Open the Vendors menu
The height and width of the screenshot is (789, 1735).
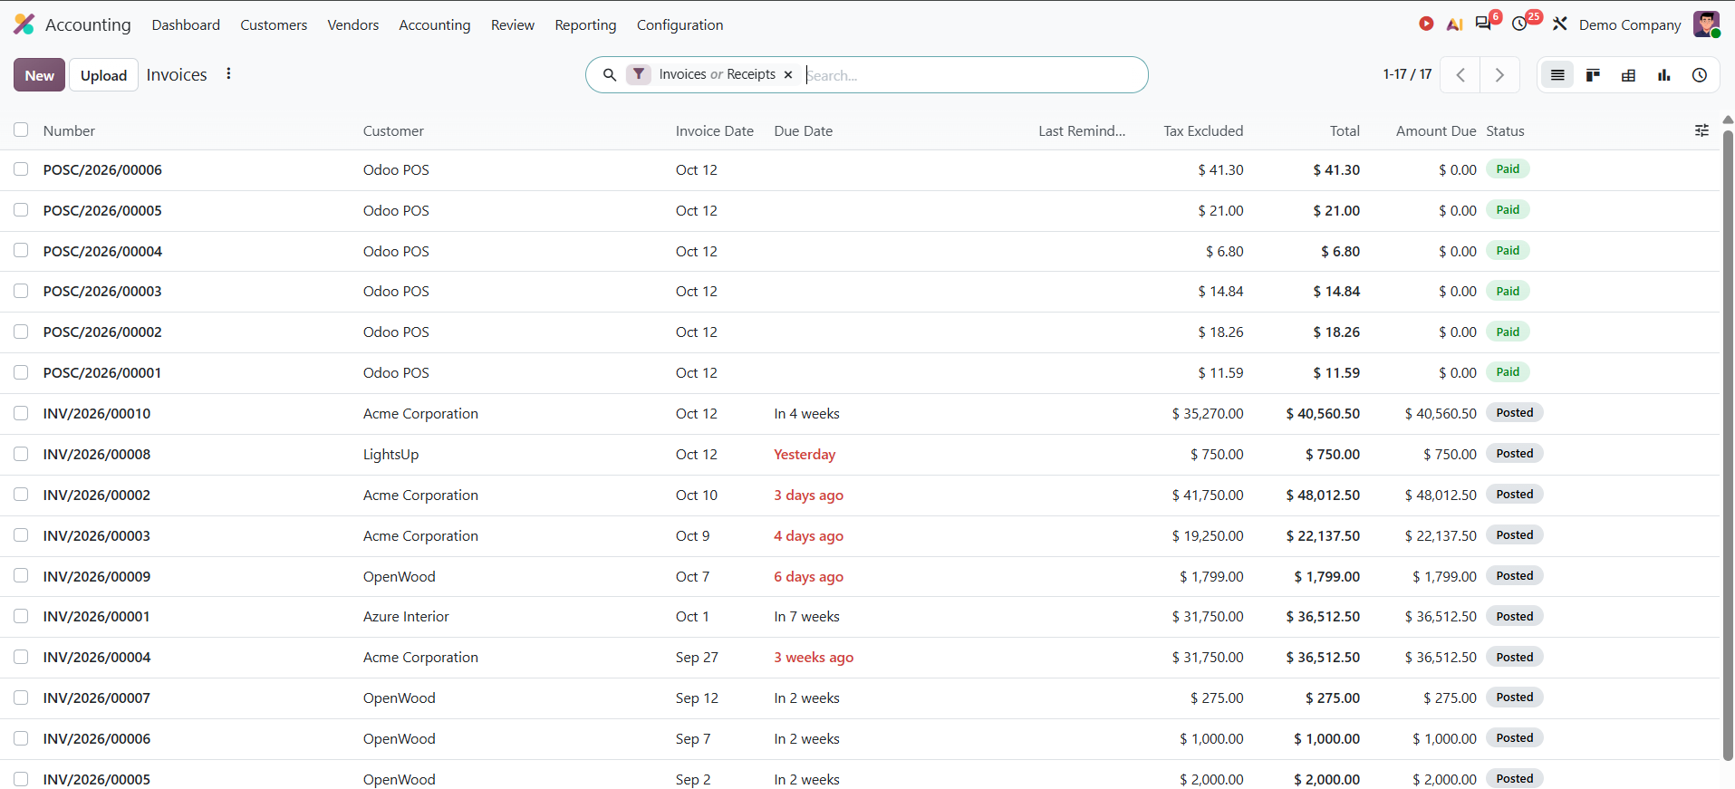(353, 24)
